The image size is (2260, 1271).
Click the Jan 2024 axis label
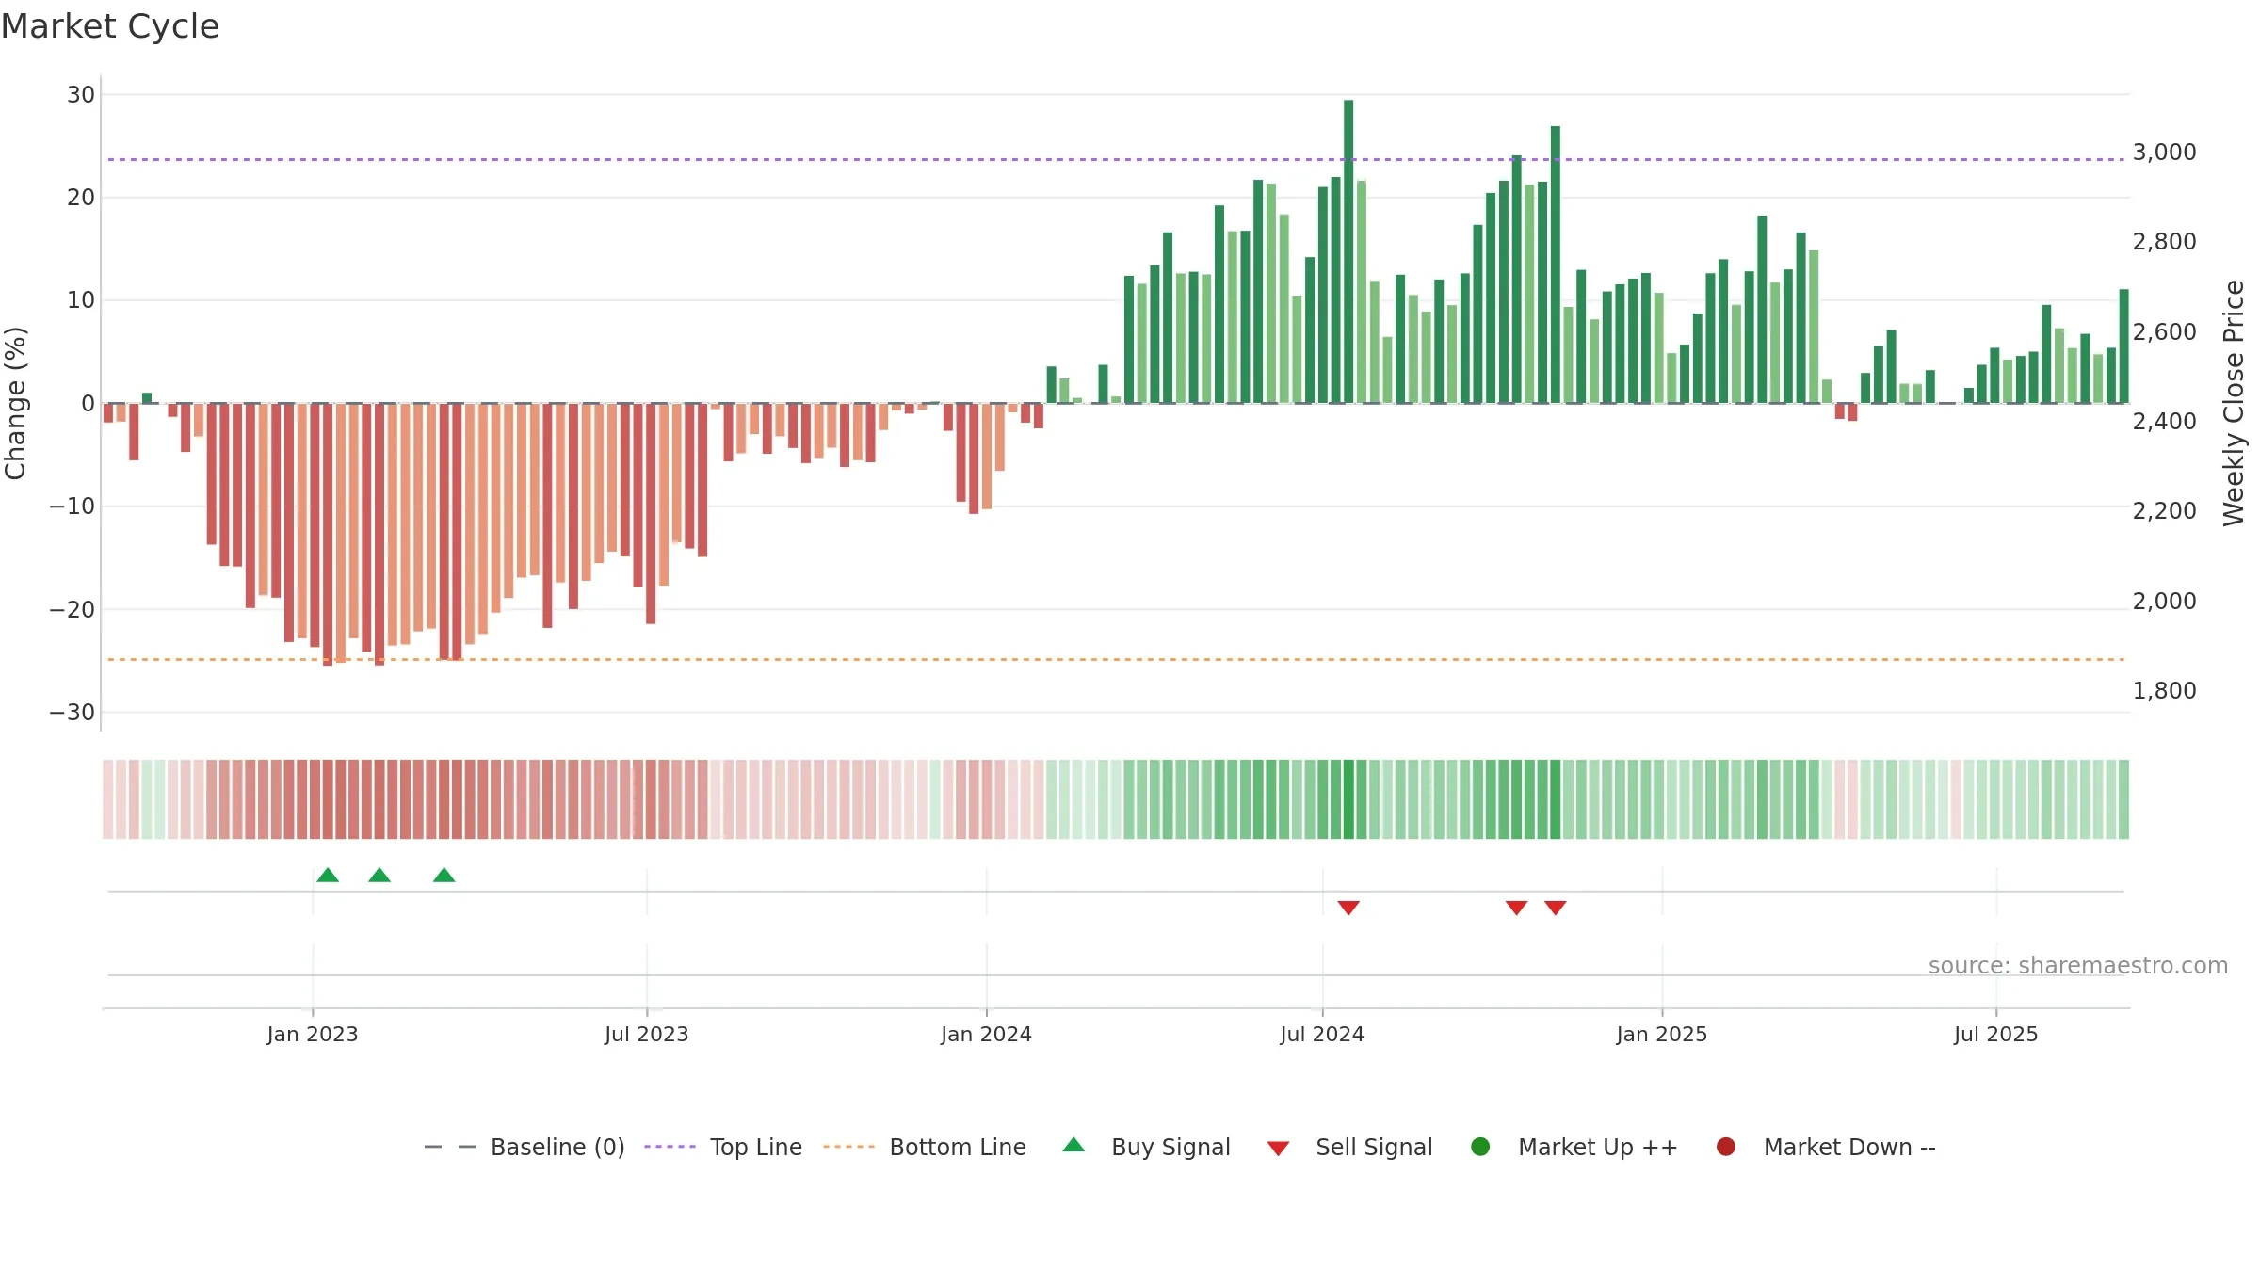tap(986, 1034)
